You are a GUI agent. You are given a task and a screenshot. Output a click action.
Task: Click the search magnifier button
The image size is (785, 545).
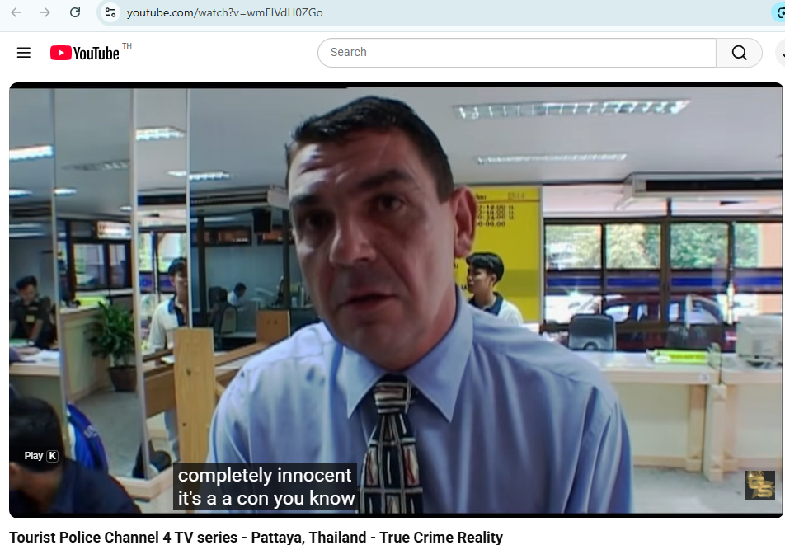click(x=739, y=53)
